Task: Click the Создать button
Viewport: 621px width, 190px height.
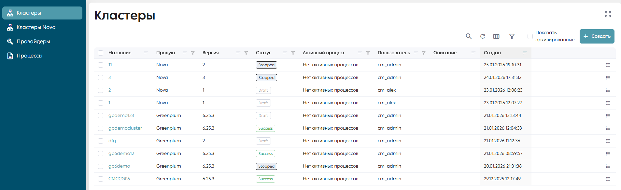Action: 597,36
